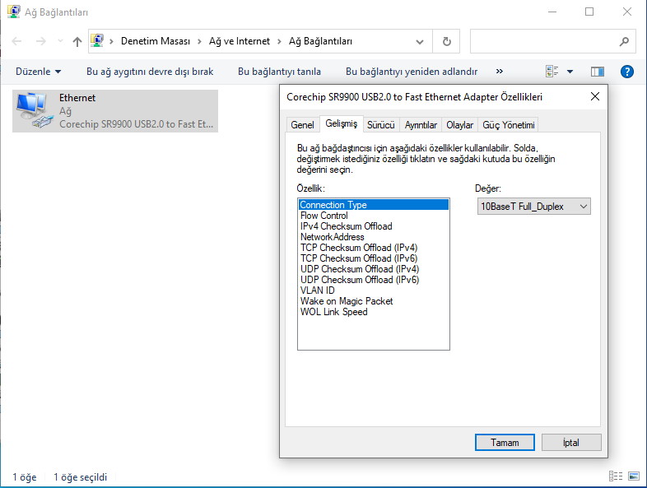The height and width of the screenshot is (488, 647).
Task: Open view options dropdown arrow
Action: (x=570, y=72)
